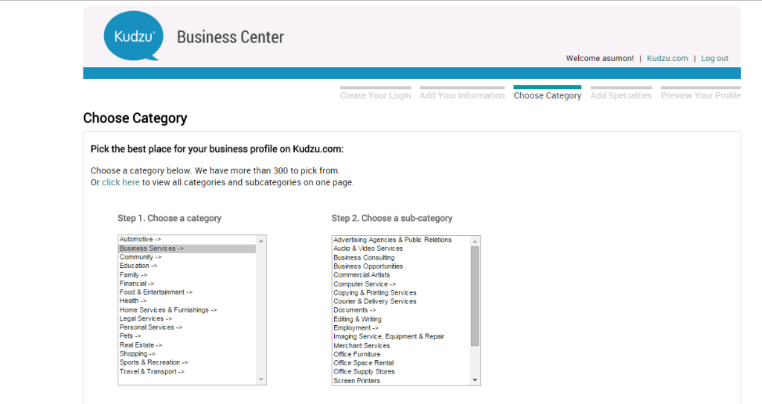Choose Office Furniture sub-category

(401, 354)
